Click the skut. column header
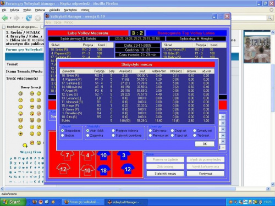The image size is (275, 206). point(142,71)
